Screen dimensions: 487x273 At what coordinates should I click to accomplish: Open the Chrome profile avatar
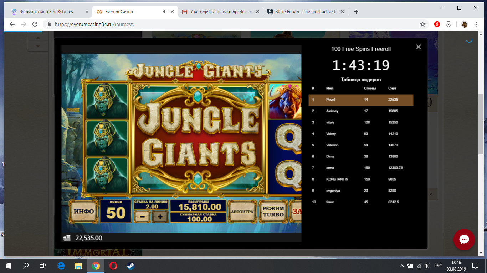464,24
